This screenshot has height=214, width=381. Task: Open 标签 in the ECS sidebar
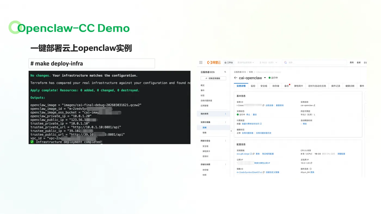[x=203, y=96]
